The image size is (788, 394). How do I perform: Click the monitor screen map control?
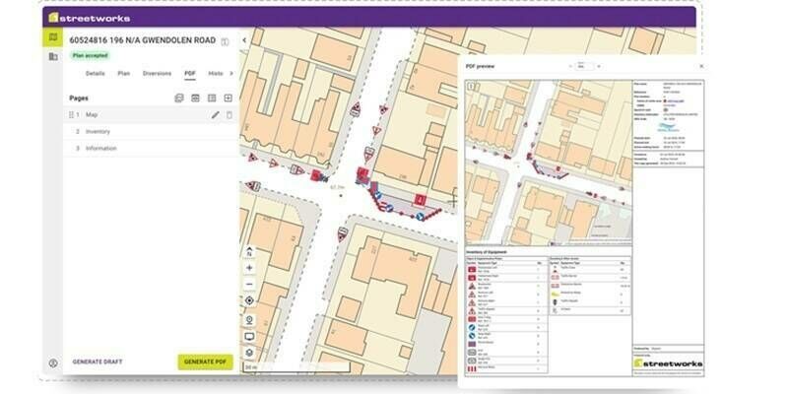[249, 337]
